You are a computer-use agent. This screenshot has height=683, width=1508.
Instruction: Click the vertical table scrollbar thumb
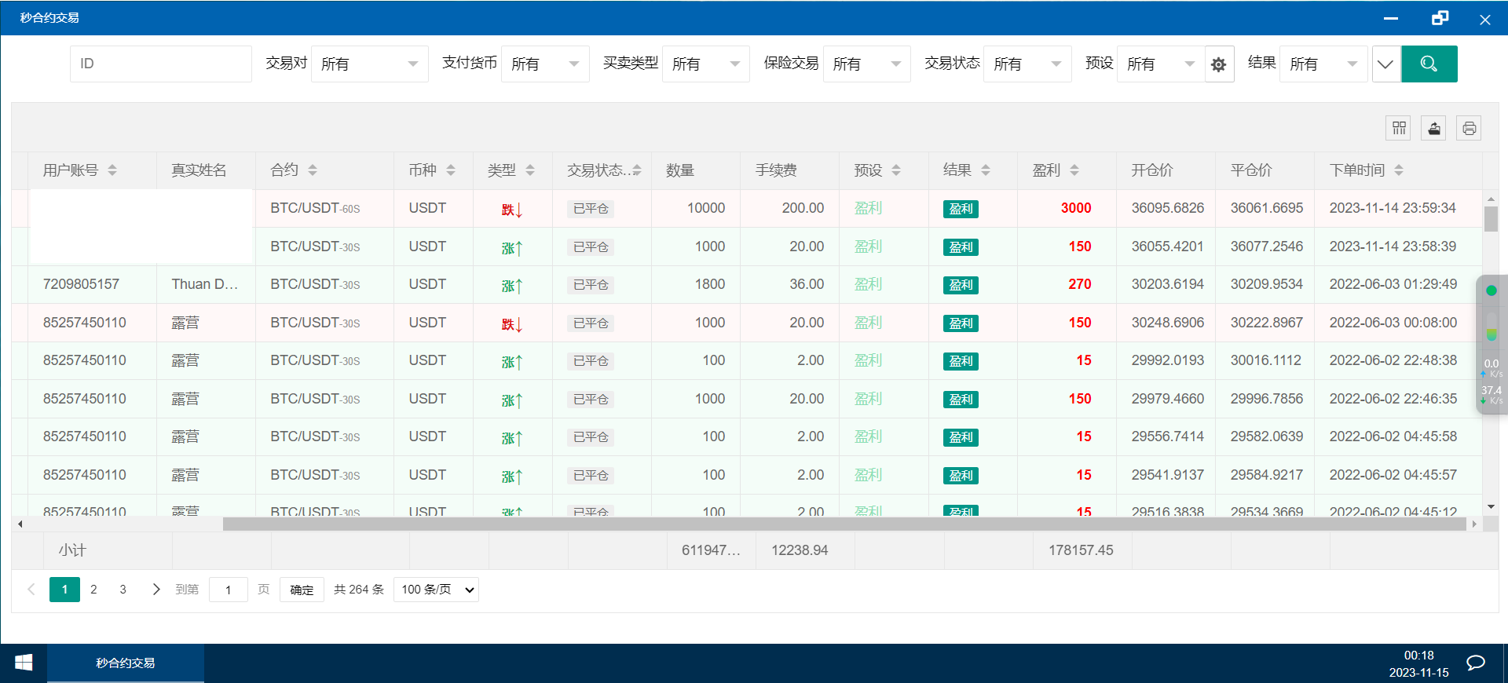(1491, 219)
